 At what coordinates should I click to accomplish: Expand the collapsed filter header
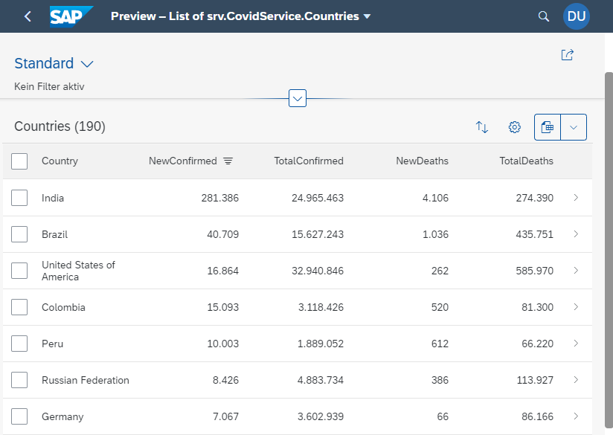point(298,98)
